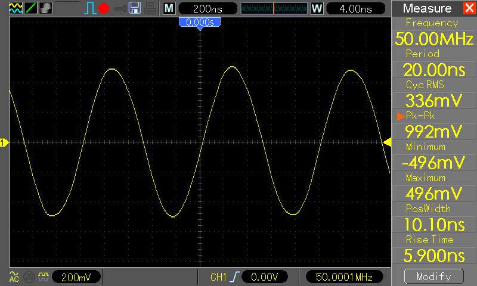
Task: Click the 496mV maximum value
Action: [434, 194]
